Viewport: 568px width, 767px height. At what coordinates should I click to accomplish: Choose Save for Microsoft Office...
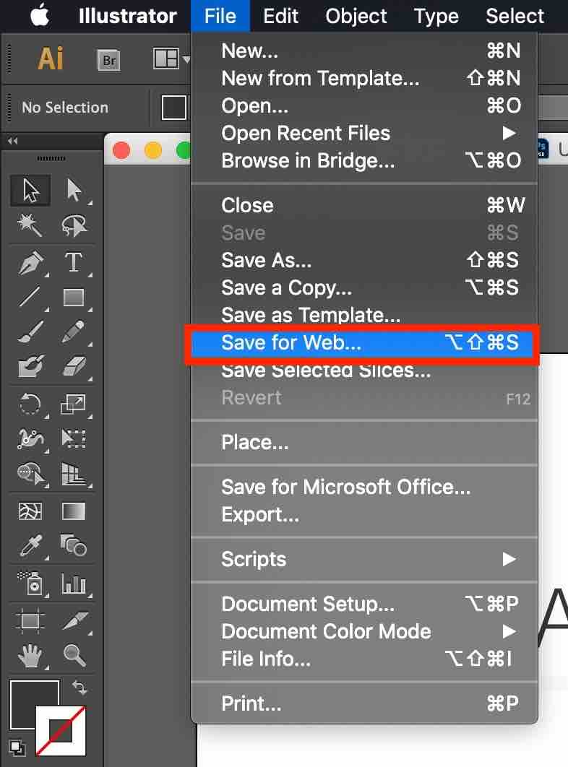pos(364,487)
